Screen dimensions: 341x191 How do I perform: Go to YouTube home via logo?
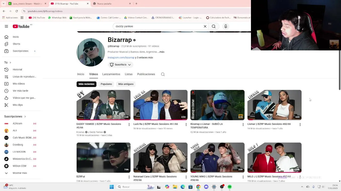[x=21, y=26]
